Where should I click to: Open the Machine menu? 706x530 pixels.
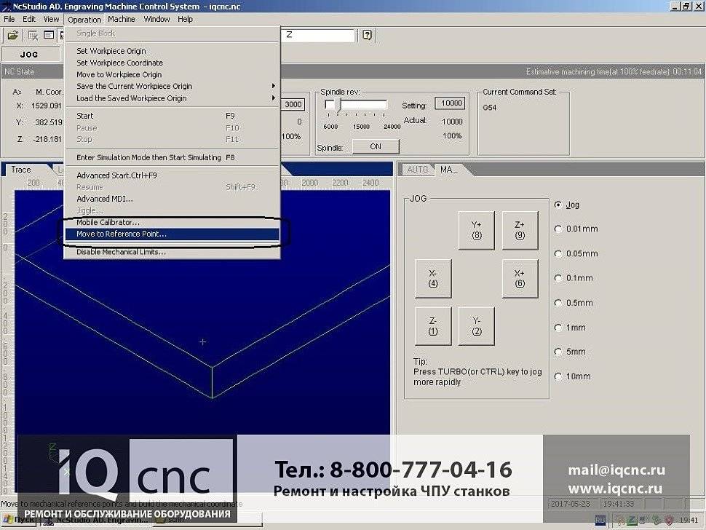[x=122, y=19]
